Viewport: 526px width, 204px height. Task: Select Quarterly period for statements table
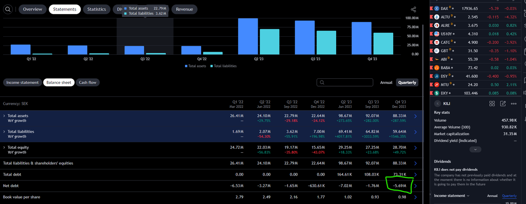[x=407, y=82]
